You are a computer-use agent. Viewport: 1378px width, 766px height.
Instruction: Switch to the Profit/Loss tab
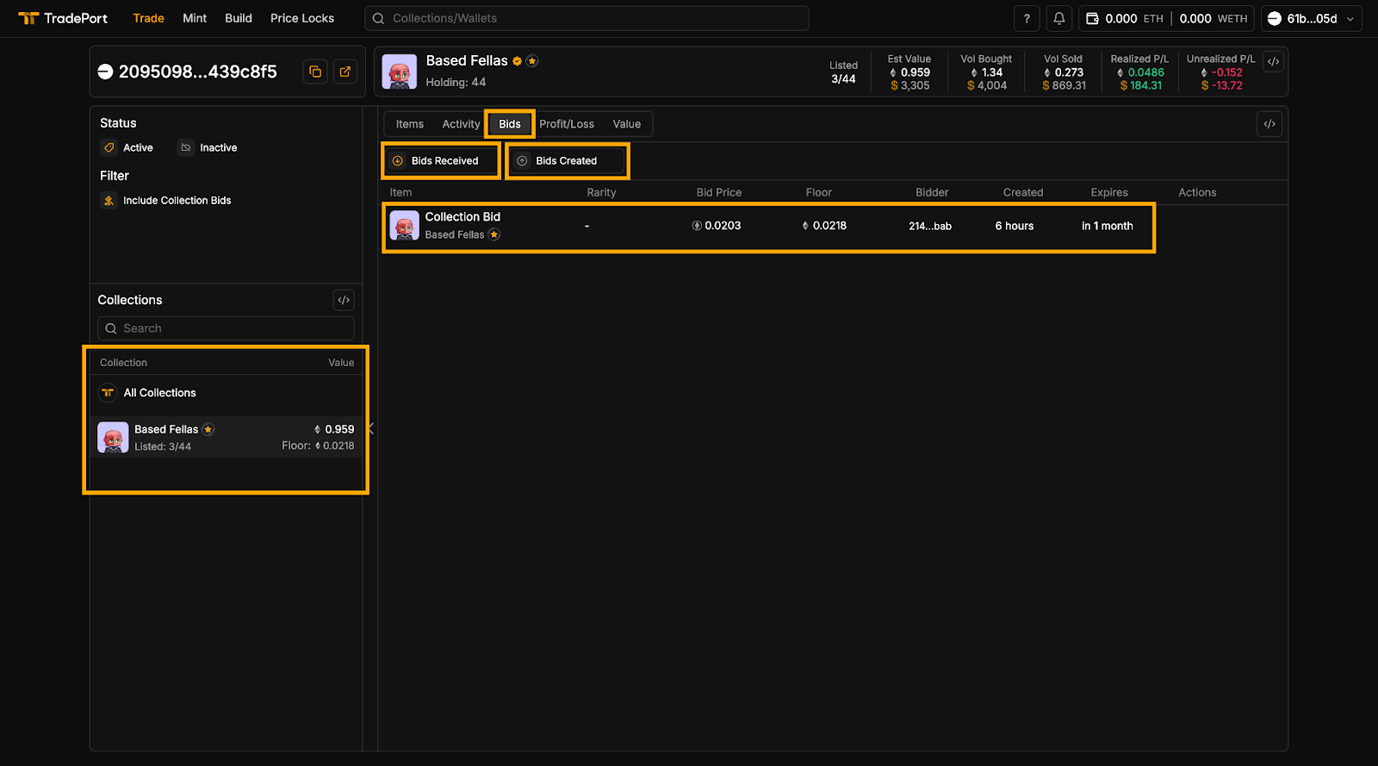[567, 124]
